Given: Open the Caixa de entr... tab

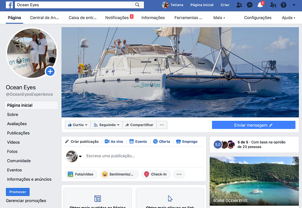Looking at the screenshot, I should pyautogui.click(x=83, y=18).
